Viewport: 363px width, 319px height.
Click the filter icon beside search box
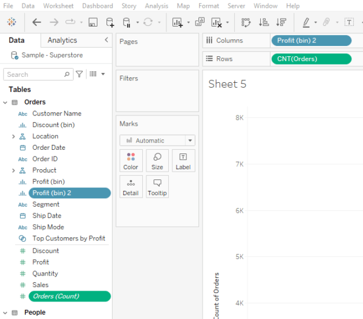[x=79, y=74]
